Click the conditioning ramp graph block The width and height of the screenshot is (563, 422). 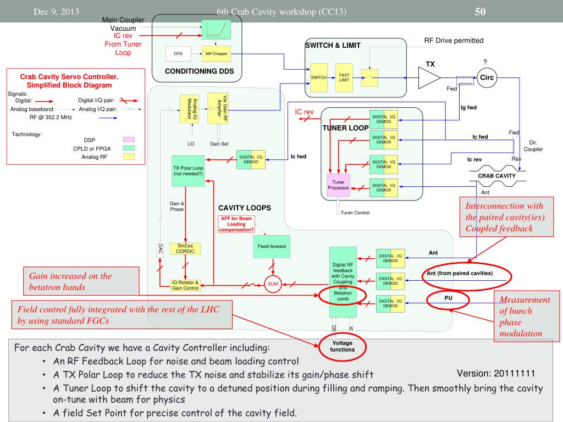coord(216,30)
